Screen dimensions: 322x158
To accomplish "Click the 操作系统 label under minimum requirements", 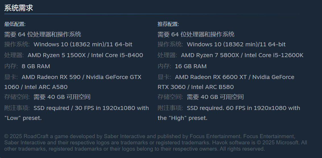I will (x=17, y=44).
